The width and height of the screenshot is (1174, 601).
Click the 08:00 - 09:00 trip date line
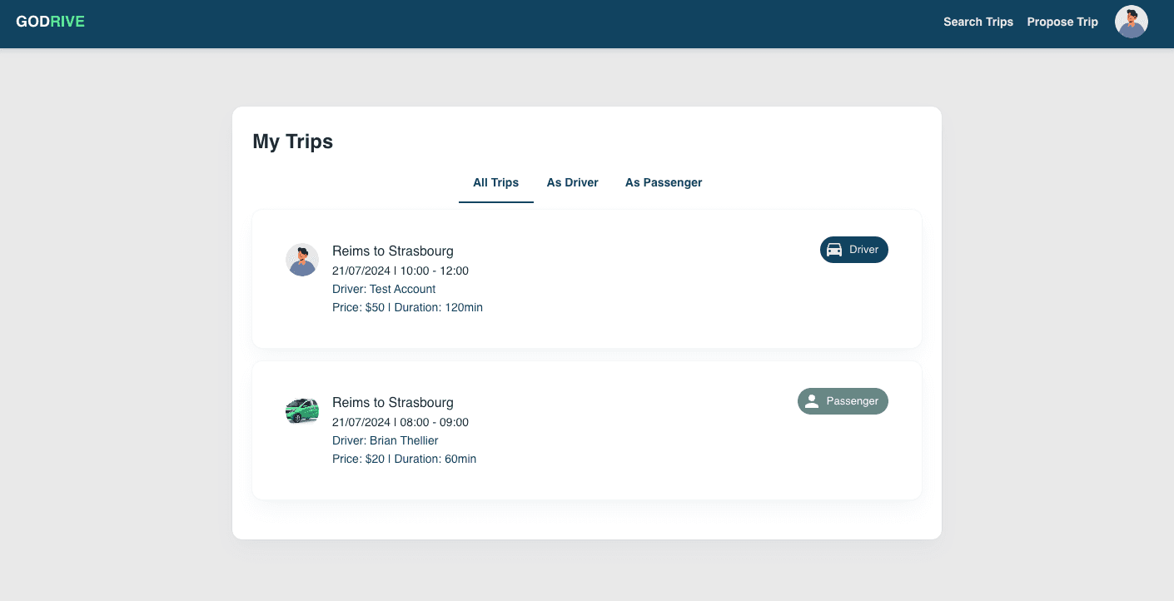coord(400,423)
